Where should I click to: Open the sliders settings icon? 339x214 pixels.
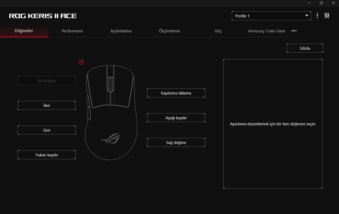(x=327, y=16)
